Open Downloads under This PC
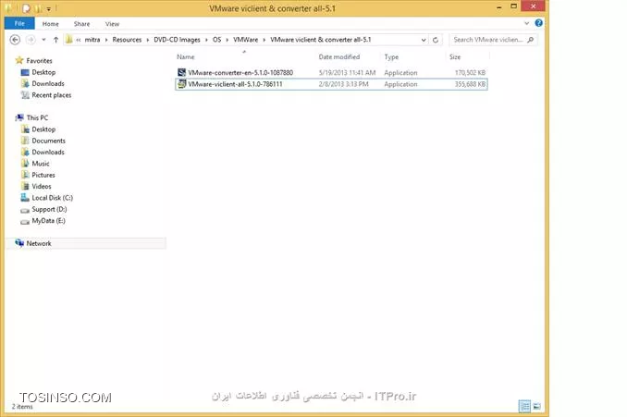Image resolution: width=627 pixels, height=417 pixels. click(x=48, y=153)
